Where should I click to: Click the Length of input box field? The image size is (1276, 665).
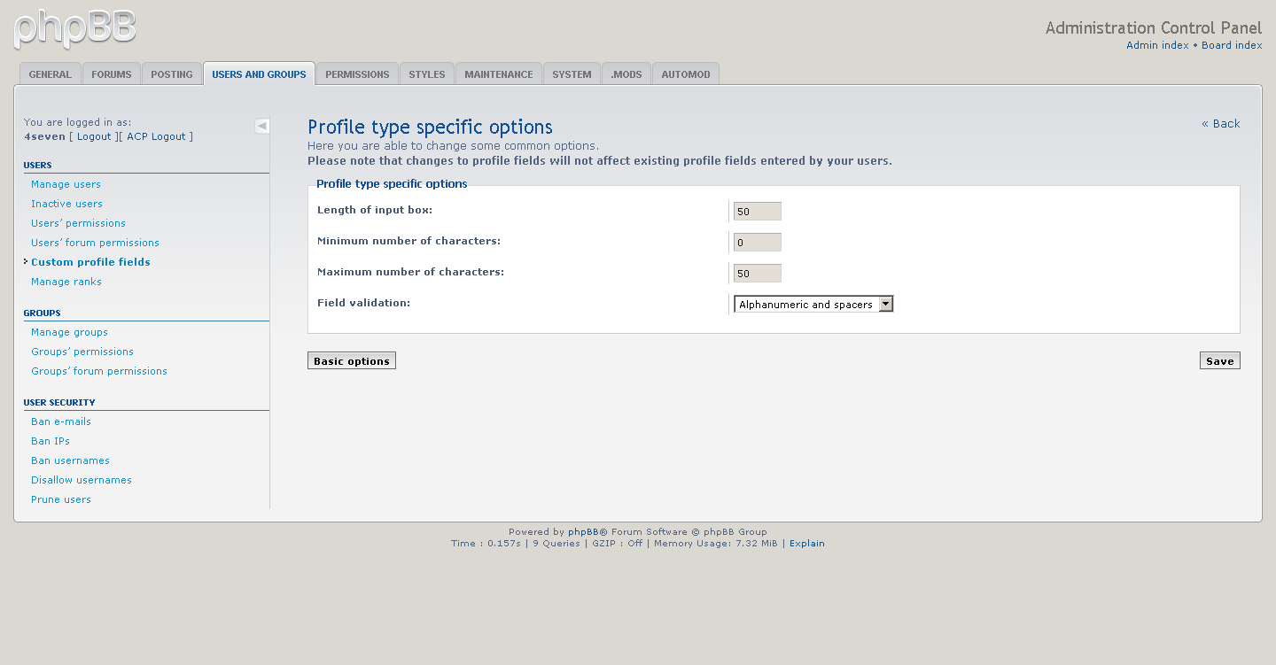click(758, 212)
